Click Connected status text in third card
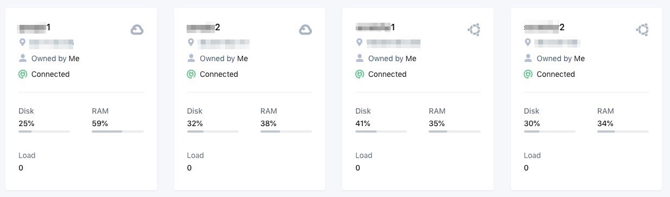Viewport: 670px width, 197px height. [387, 74]
